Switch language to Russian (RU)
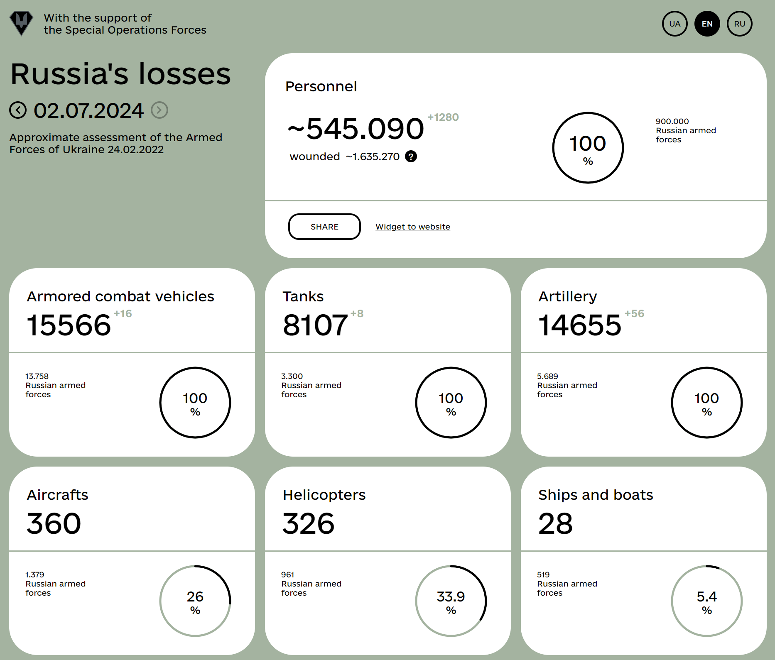This screenshot has width=775, height=660. pyautogui.click(x=739, y=24)
